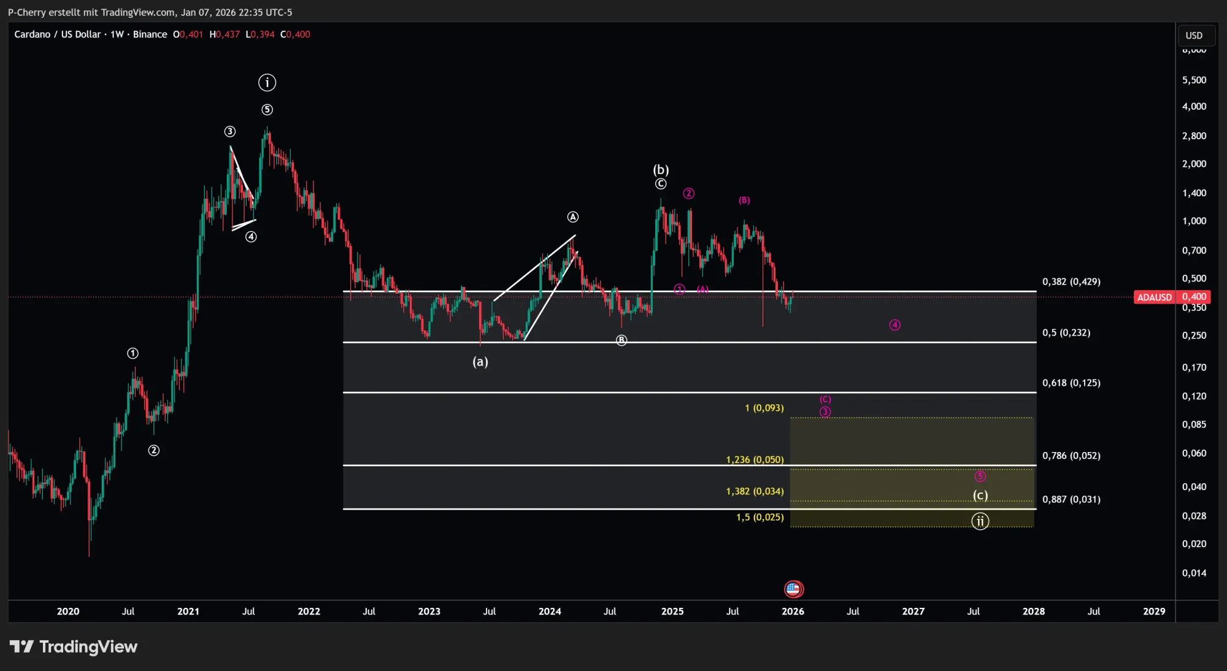Click the magenta (B) wave label
Viewport: 1227px width, 671px height.
[x=744, y=200]
